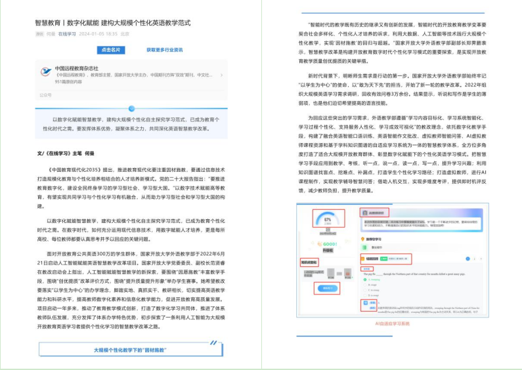Click the orange quiz section icon
522x370 pixels.
pyautogui.click(x=363, y=258)
